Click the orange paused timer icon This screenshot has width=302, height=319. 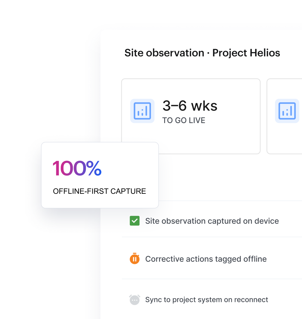[135, 259]
